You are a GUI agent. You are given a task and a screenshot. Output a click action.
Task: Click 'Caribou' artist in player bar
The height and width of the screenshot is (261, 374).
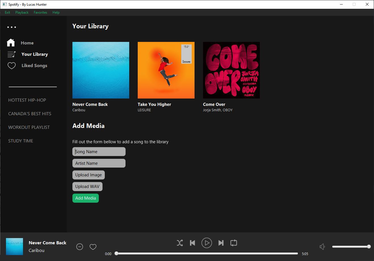(37, 251)
